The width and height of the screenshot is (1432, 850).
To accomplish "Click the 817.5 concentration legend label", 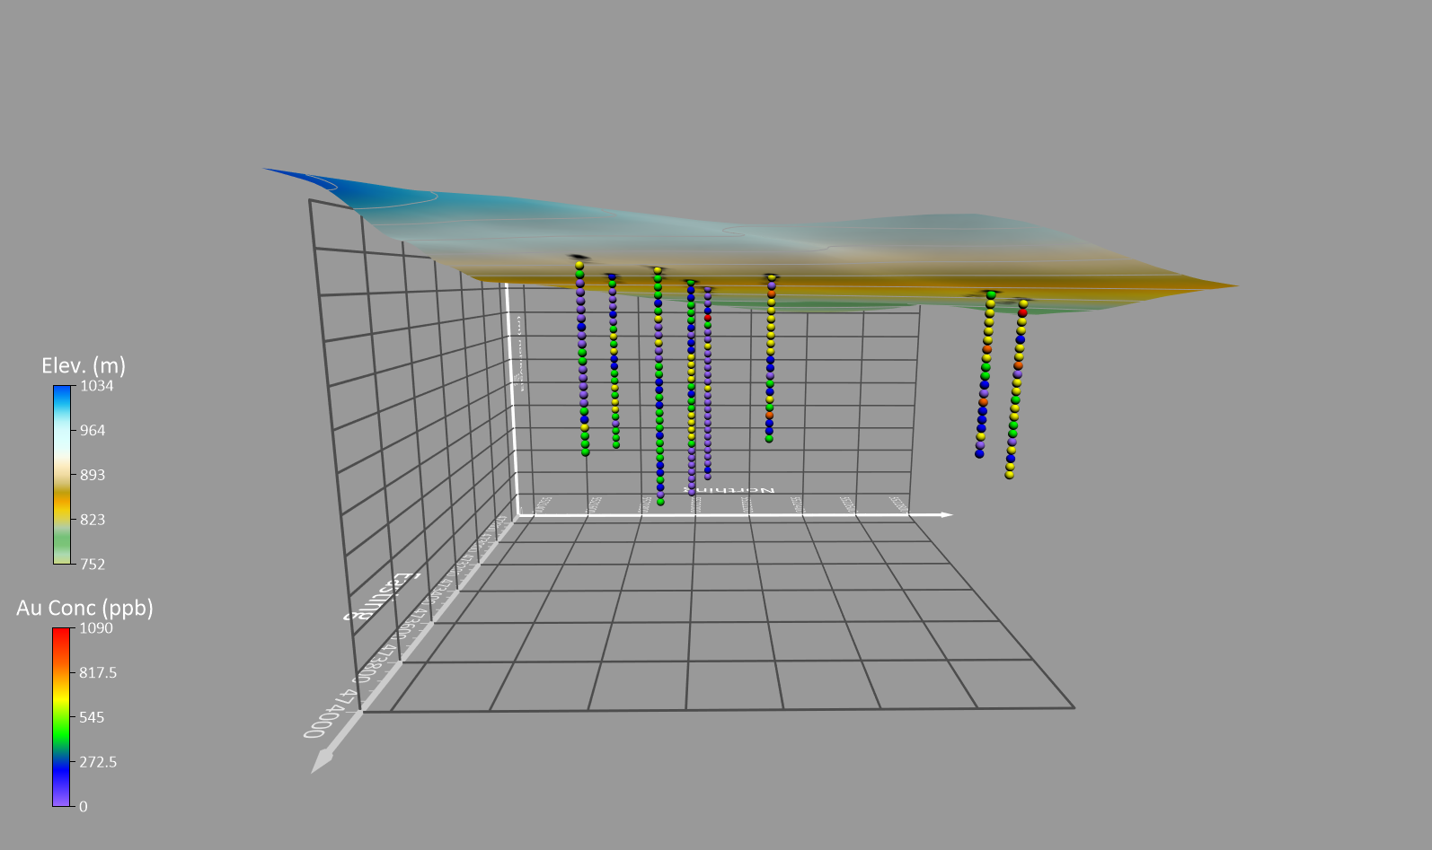I will [x=97, y=673].
